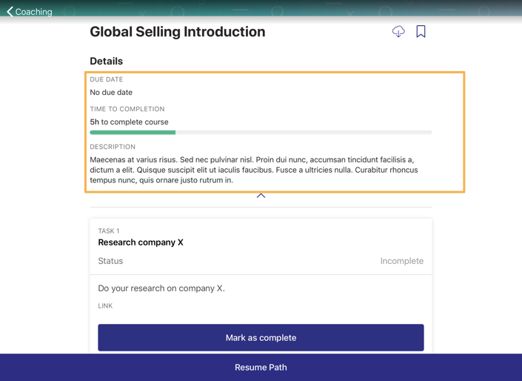Tap the cloud download icon
The height and width of the screenshot is (381, 522).
[x=398, y=32]
